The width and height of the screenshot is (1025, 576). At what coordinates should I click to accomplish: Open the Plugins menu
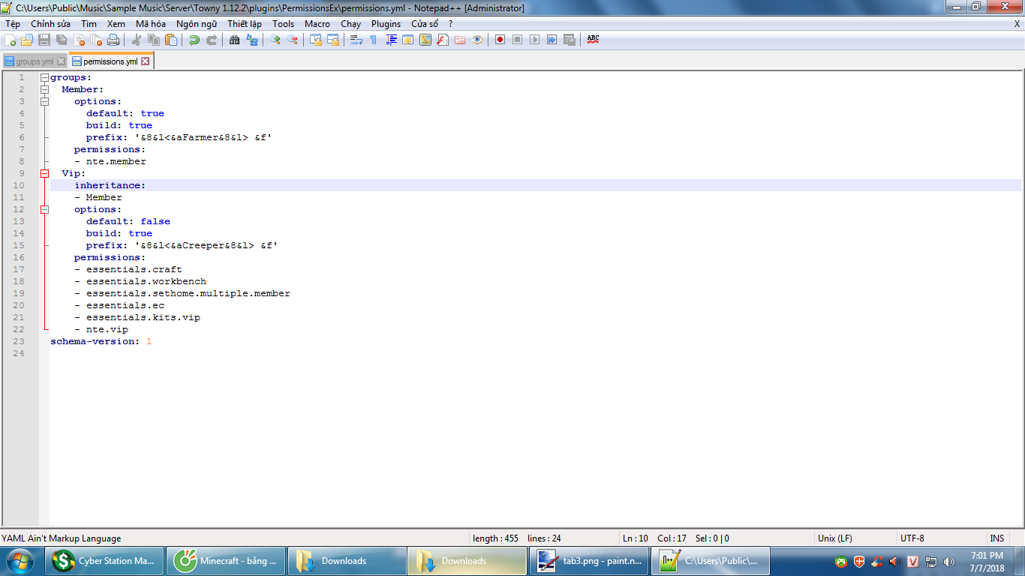pos(386,23)
